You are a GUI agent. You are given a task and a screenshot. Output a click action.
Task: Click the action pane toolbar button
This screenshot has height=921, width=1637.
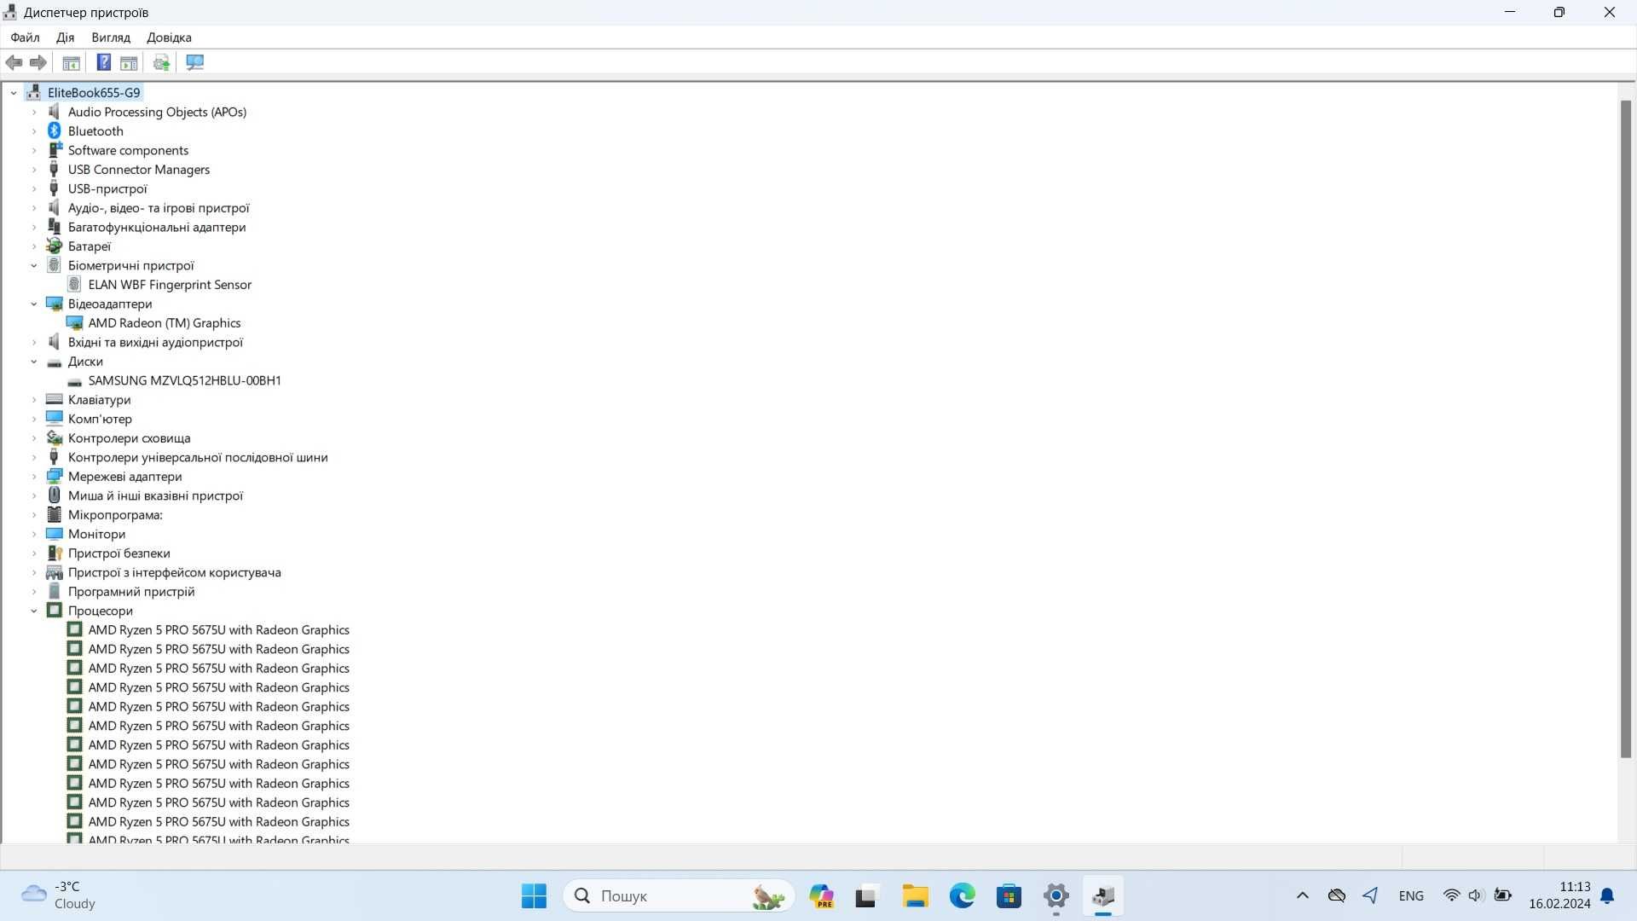pyautogui.click(x=129, y=62)
